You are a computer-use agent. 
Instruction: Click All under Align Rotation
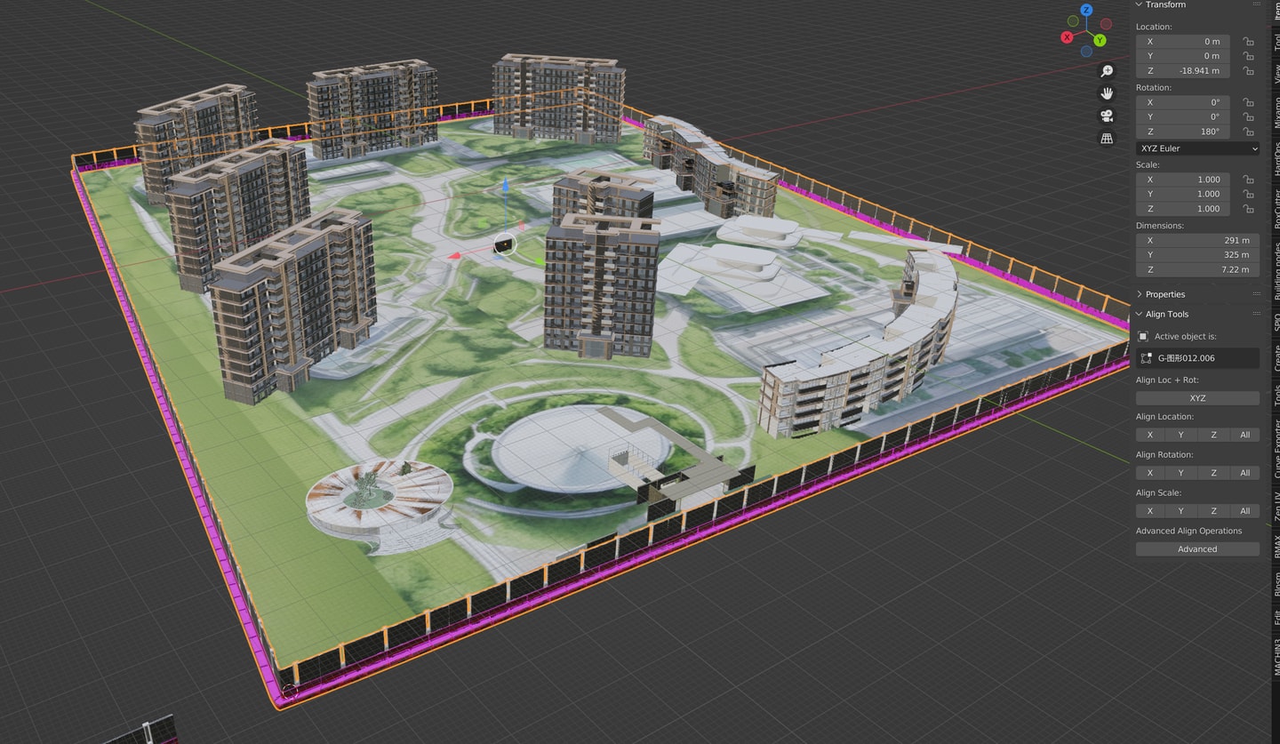pyautogui.click(x=1244, y=473)
